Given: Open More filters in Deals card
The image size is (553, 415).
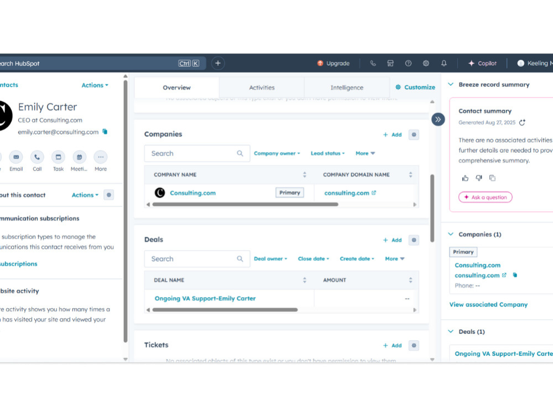Looking at the screenshot, I should click(x=395, y=258).
